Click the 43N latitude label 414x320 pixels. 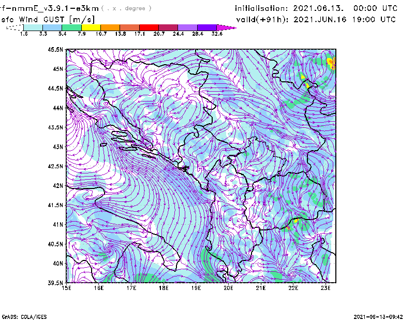point(58,147)
